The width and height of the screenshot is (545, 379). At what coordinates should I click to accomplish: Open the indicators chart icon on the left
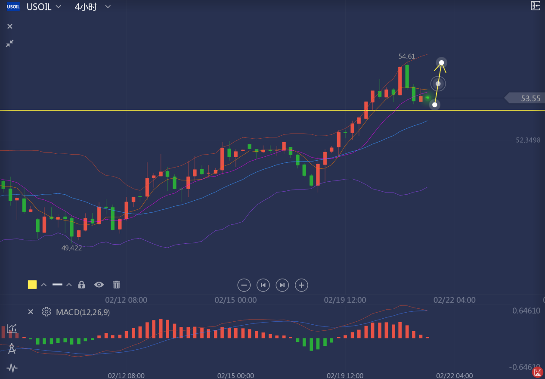(12, 329)
